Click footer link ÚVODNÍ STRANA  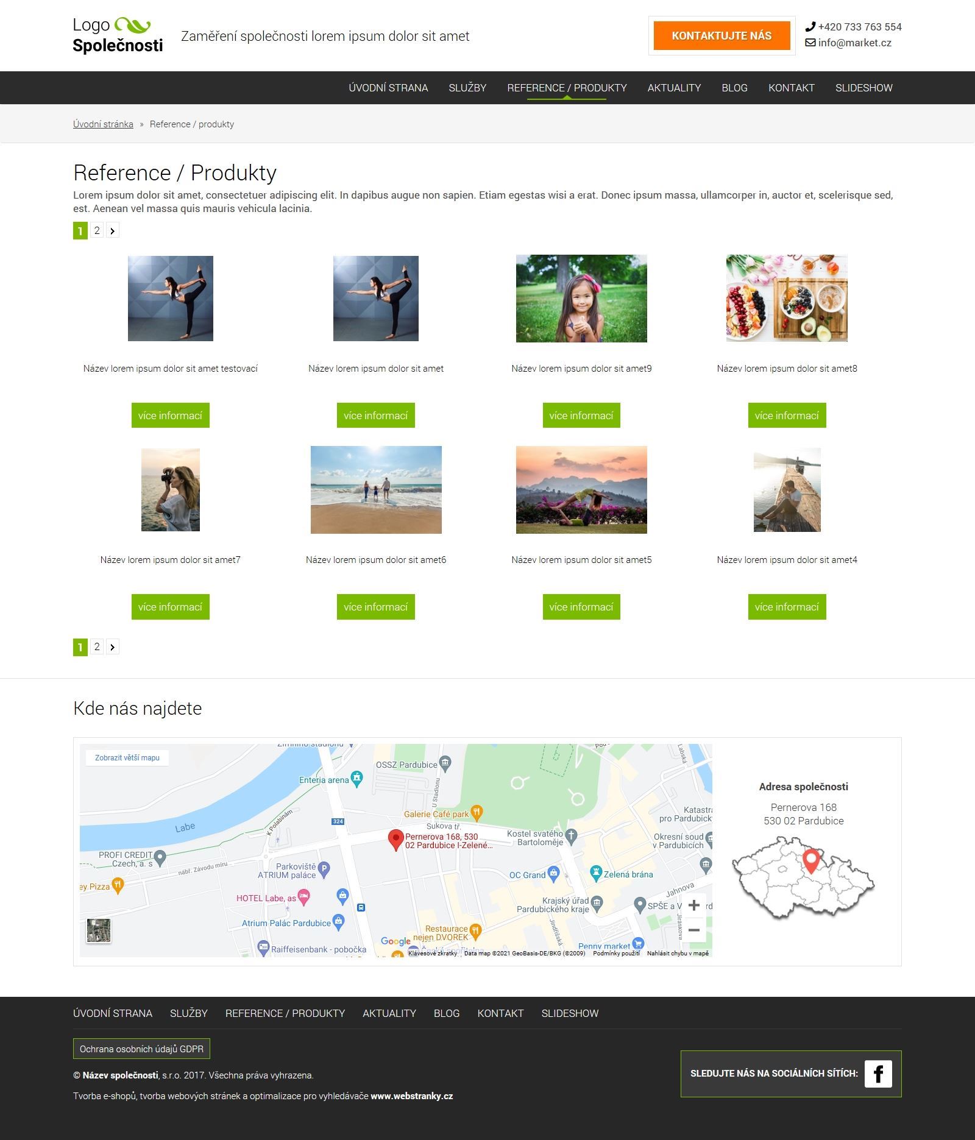click(113, 1013)
